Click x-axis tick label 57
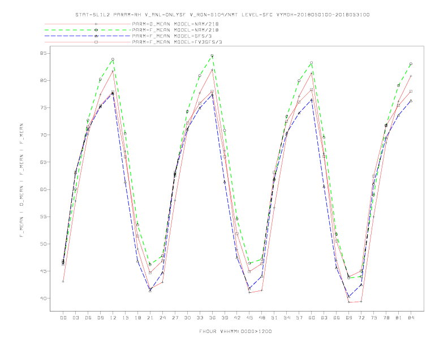 click(x=299, y=318)
